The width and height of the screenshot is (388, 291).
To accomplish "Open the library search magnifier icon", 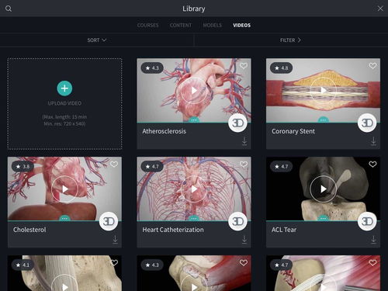I will 9,9.
